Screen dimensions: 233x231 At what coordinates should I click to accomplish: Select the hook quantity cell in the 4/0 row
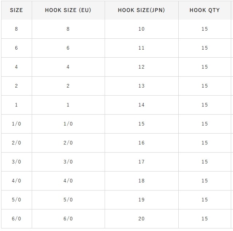coord(205,181)
